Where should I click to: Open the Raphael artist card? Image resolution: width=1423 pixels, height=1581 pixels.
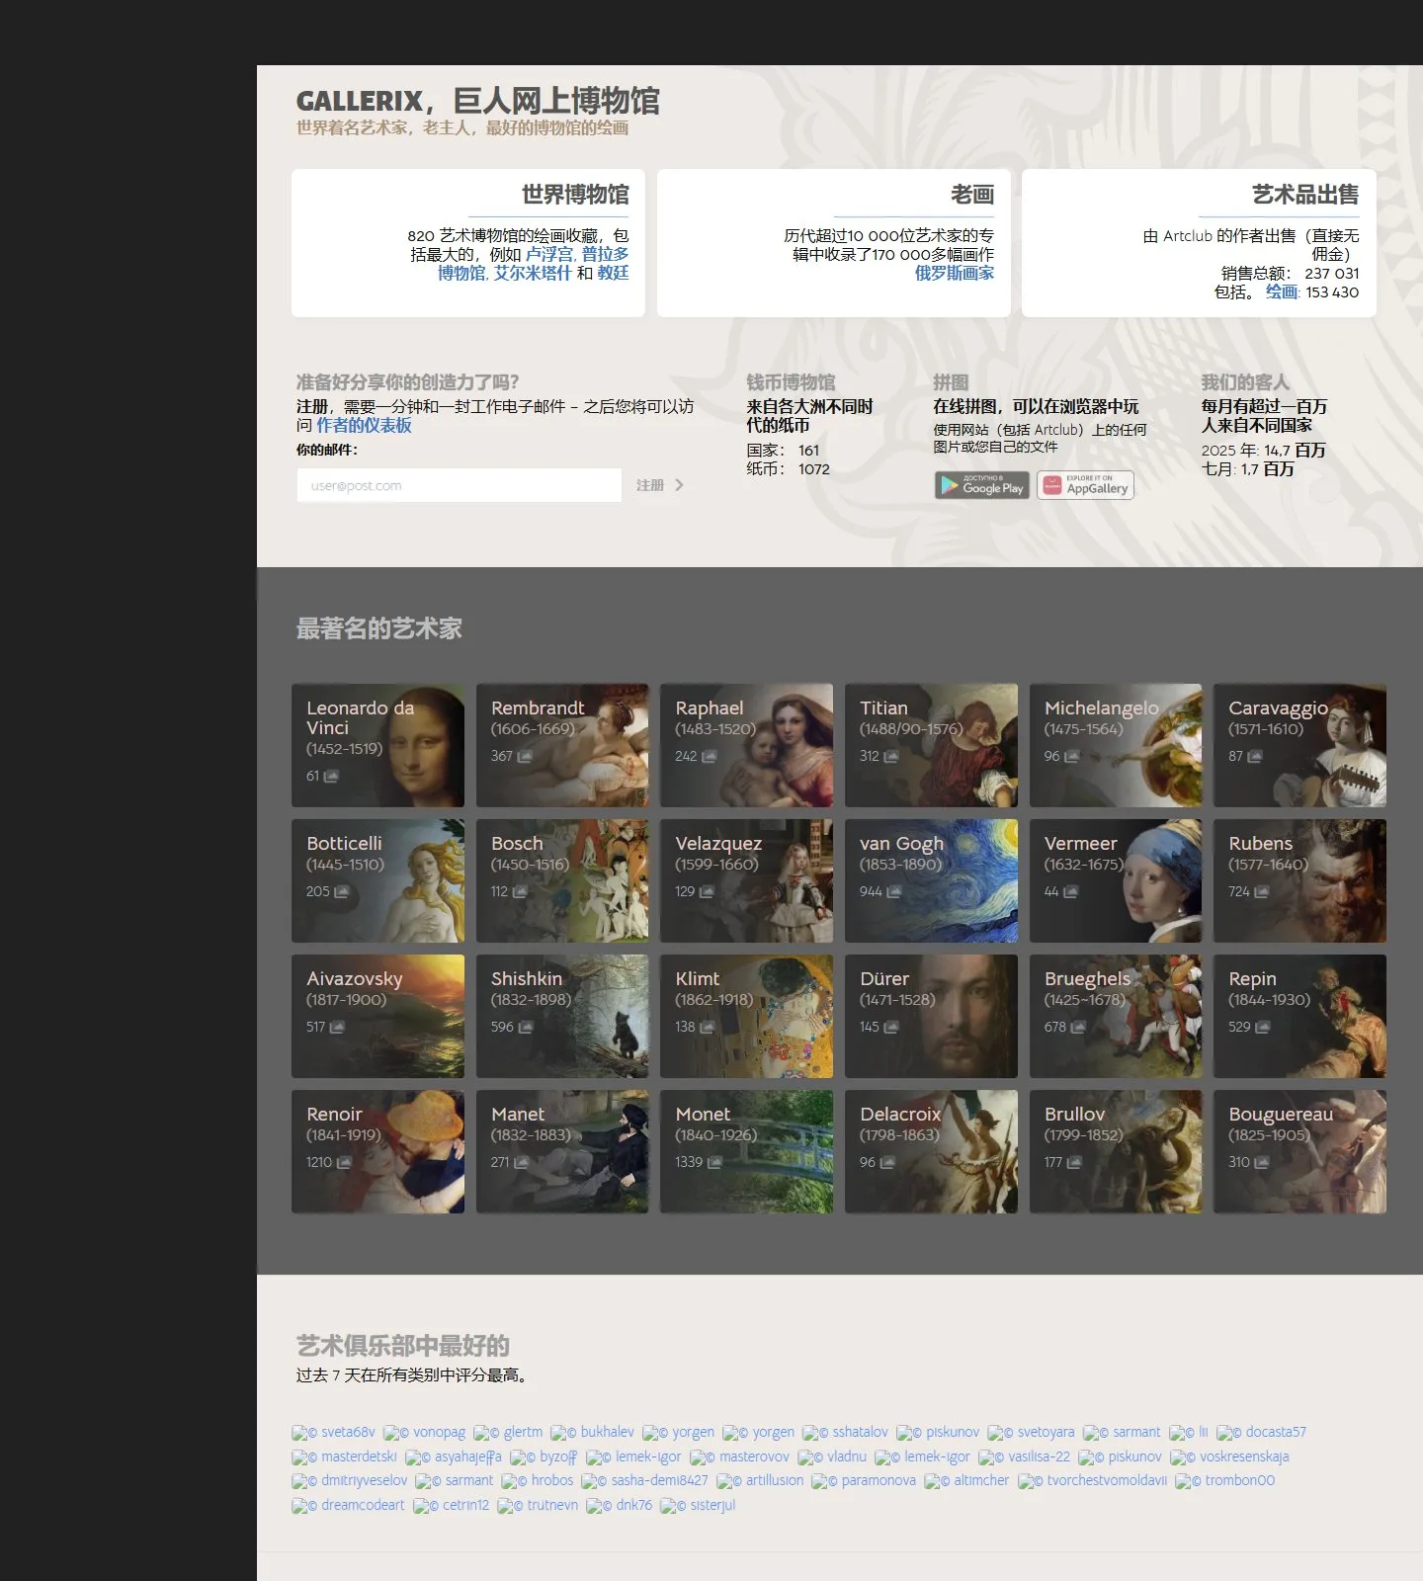[746, 745]
